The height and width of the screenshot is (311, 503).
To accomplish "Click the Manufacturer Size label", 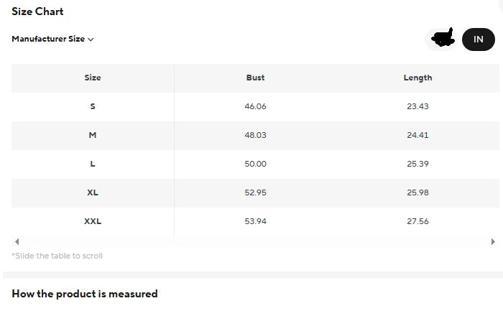I will pyautogui.click(x=47, y=39).
